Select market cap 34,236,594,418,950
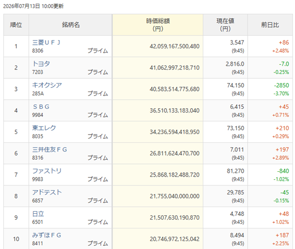The image size is (295, 249). [x=174, y=132]
